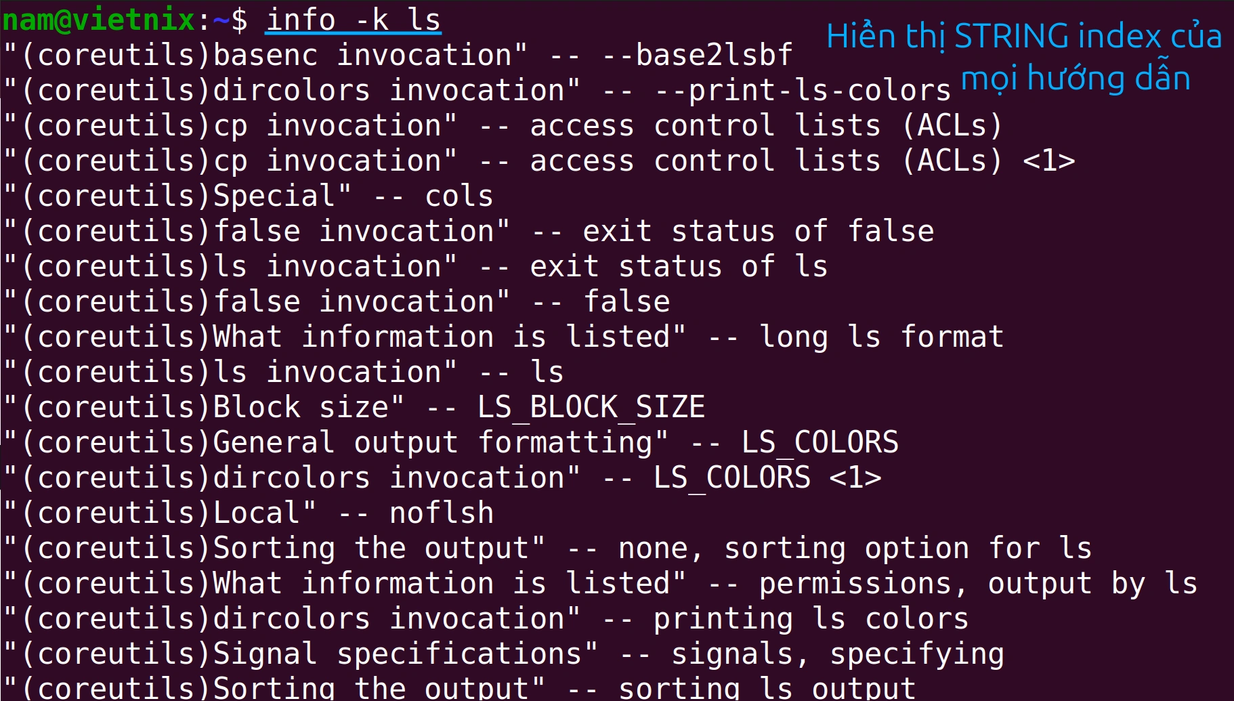Click the "none, sorting option for ls" line

(547, 548)
